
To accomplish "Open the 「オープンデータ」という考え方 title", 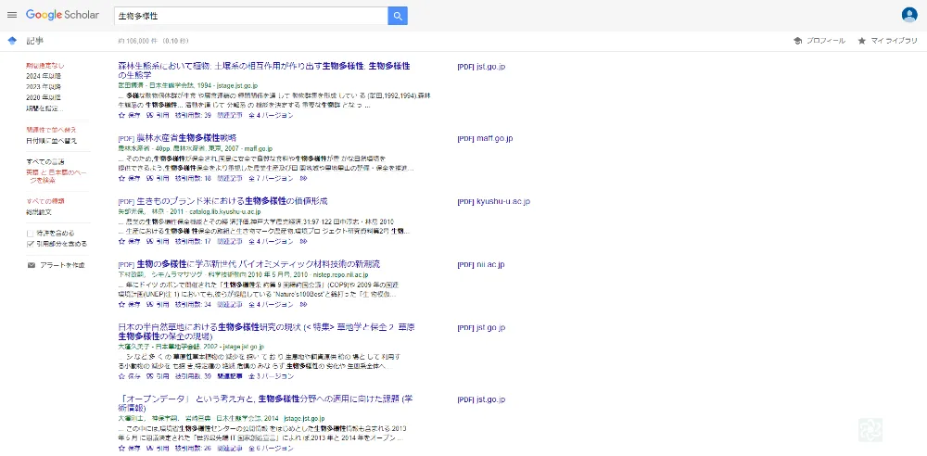I will (x=265, y=403).
